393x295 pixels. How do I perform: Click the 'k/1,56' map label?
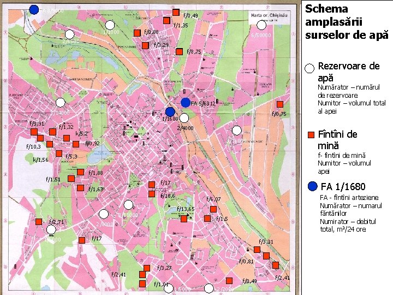tap(40, 160)
